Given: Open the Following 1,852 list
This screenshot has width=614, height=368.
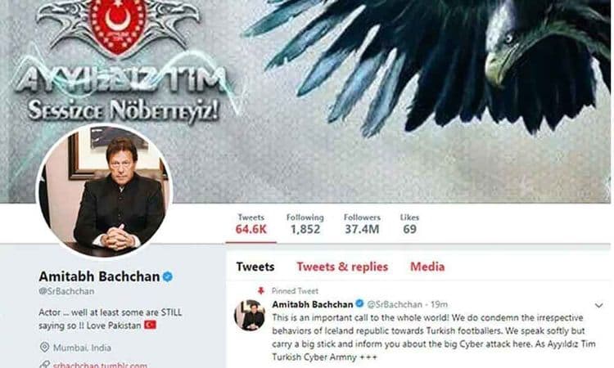Looking at the screenshot, I should point(305,224).
